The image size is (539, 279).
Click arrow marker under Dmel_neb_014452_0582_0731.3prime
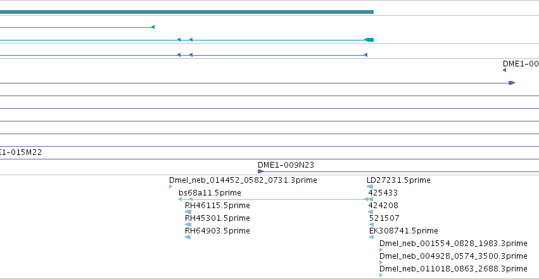point(171,187)
